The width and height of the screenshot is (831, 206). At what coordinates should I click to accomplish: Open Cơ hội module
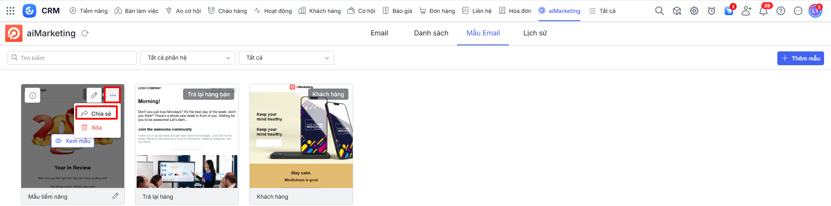[x=361, y=11]
